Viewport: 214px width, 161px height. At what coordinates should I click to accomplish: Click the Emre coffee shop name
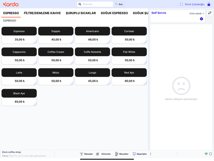pyautogui.click(x=12, y=152)
